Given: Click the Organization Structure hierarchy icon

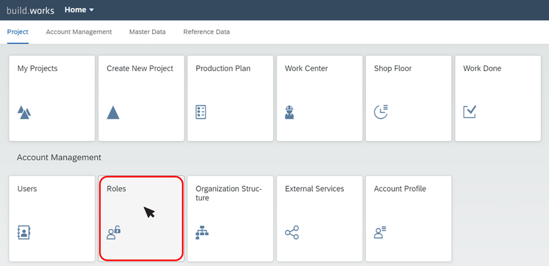Looking at the screenshot, I should [202, 233].
